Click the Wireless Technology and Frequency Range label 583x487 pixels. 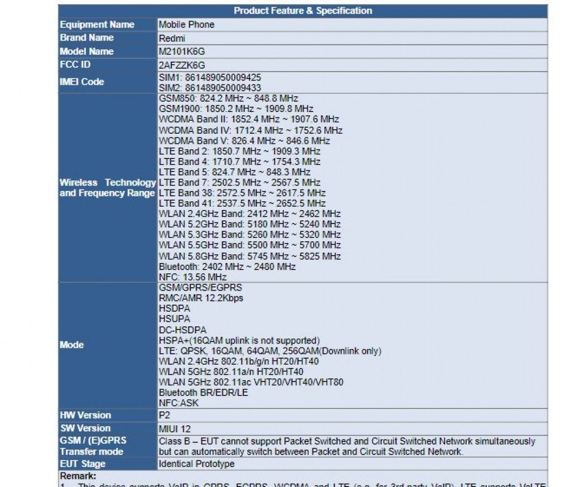click(107, 188)
